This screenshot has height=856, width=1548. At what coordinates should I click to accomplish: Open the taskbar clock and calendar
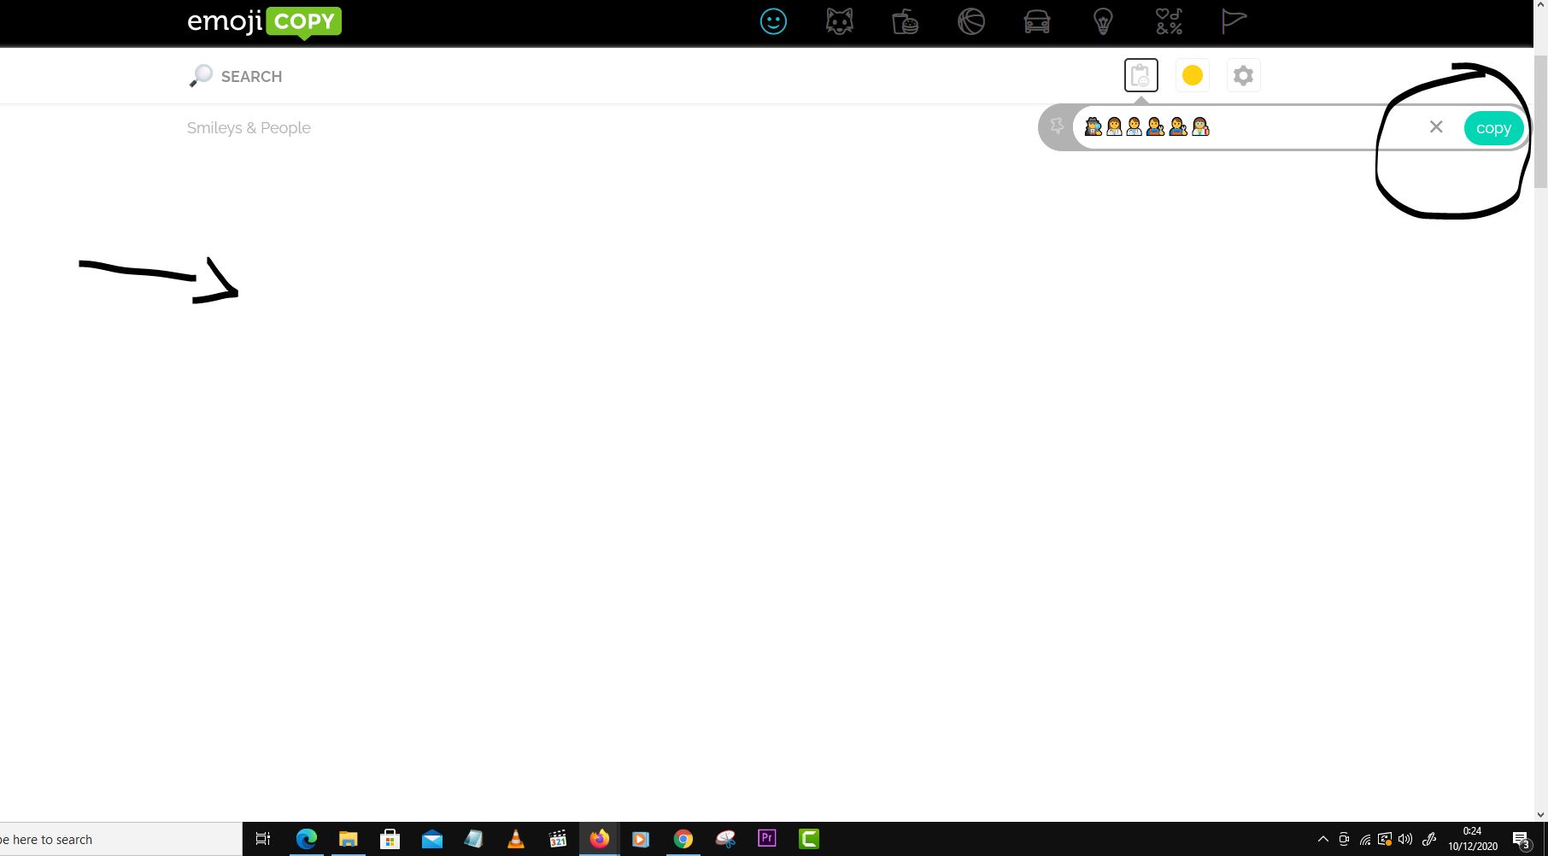pos(1473,839)
